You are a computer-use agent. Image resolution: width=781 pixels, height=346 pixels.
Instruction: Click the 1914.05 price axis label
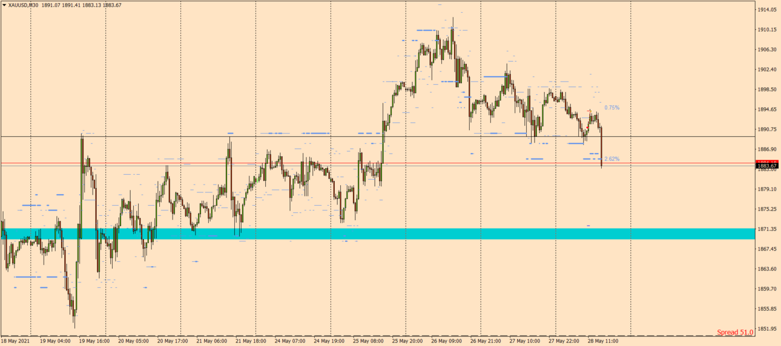pos(767,10)
